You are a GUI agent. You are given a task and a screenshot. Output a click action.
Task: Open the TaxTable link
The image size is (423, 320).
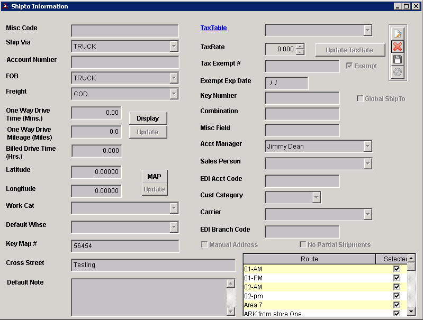(213, 28)
